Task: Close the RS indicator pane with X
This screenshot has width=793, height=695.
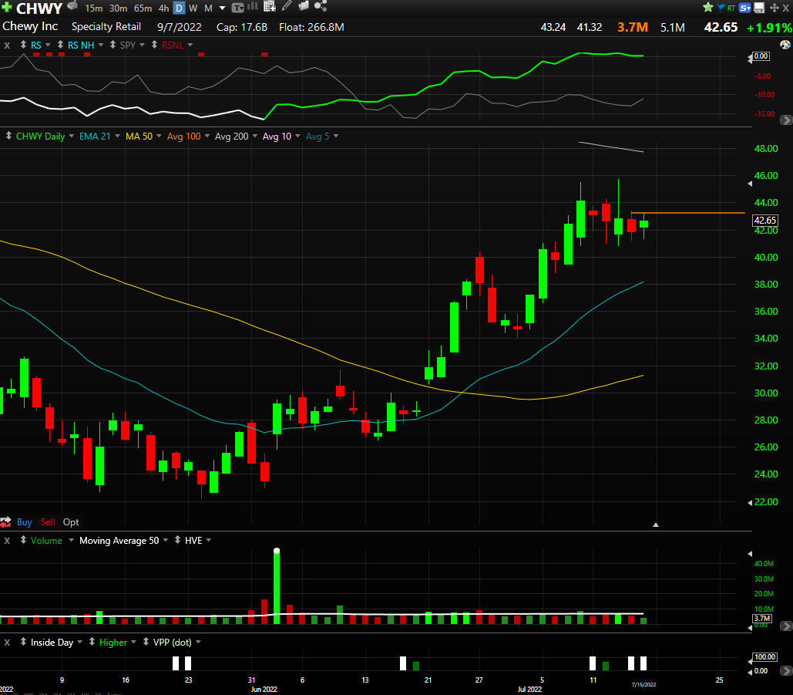Action: tap(7, 45)
